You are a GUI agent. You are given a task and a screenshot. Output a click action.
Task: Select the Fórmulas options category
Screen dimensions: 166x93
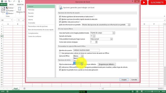[x=41, y=10]
